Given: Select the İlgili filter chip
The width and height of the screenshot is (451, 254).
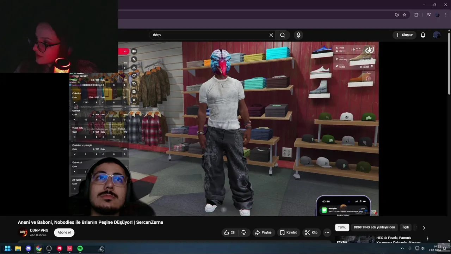Looking at the screenshot, I should coord(406,227).
